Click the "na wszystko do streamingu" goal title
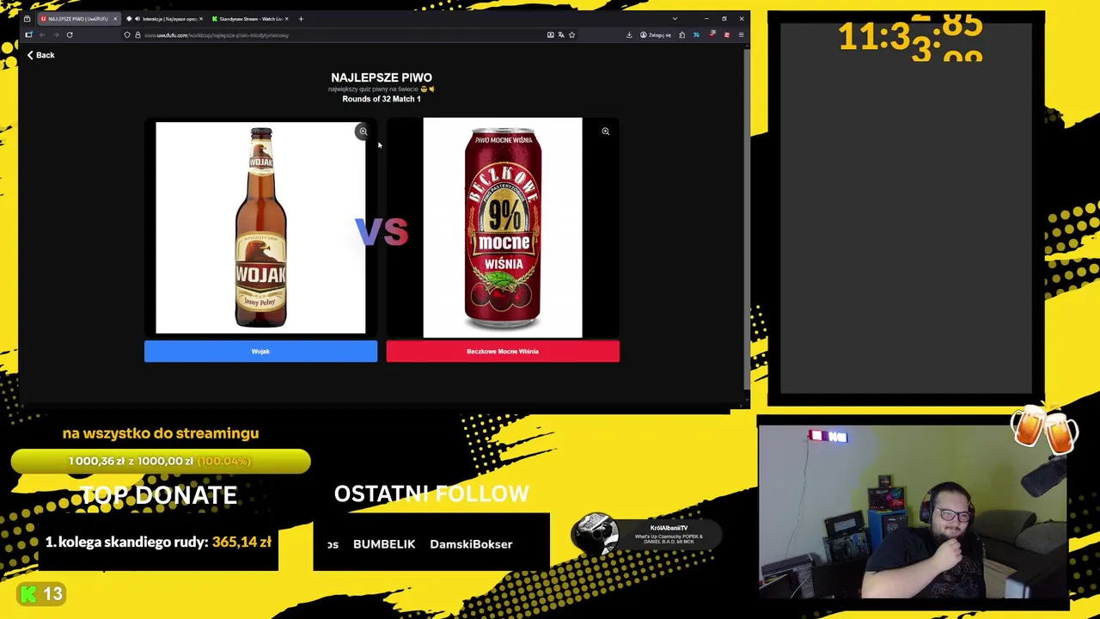The width and height of the screenshot is (1100, 619). coord(161,433)
